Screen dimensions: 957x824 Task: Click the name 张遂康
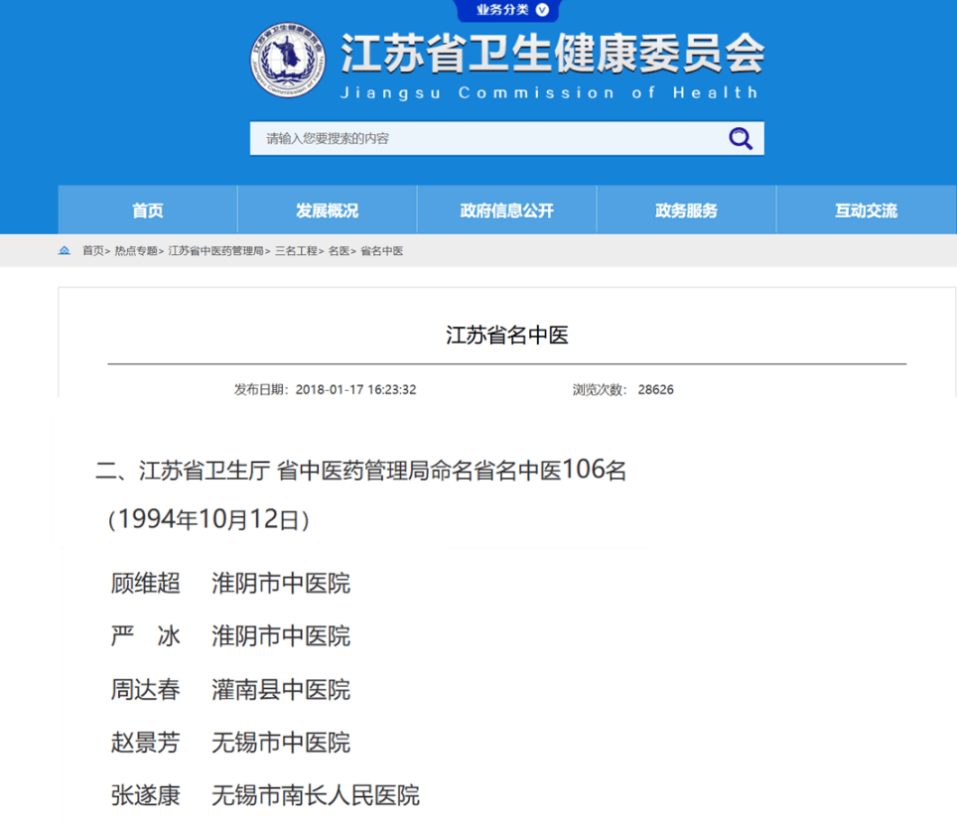pyautogui.click(x=145, y=795)
